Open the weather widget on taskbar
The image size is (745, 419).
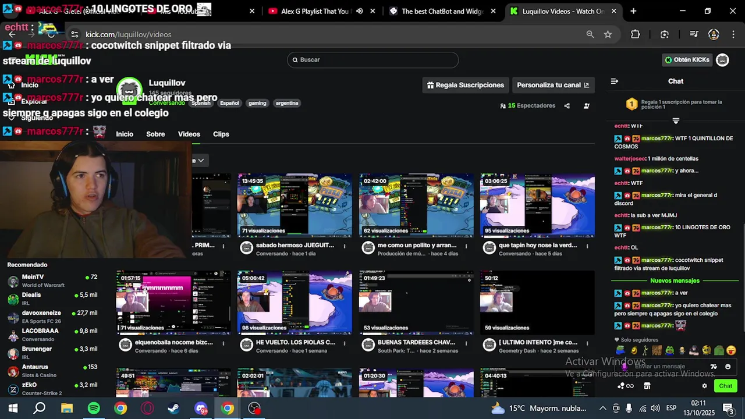(538, 409)
